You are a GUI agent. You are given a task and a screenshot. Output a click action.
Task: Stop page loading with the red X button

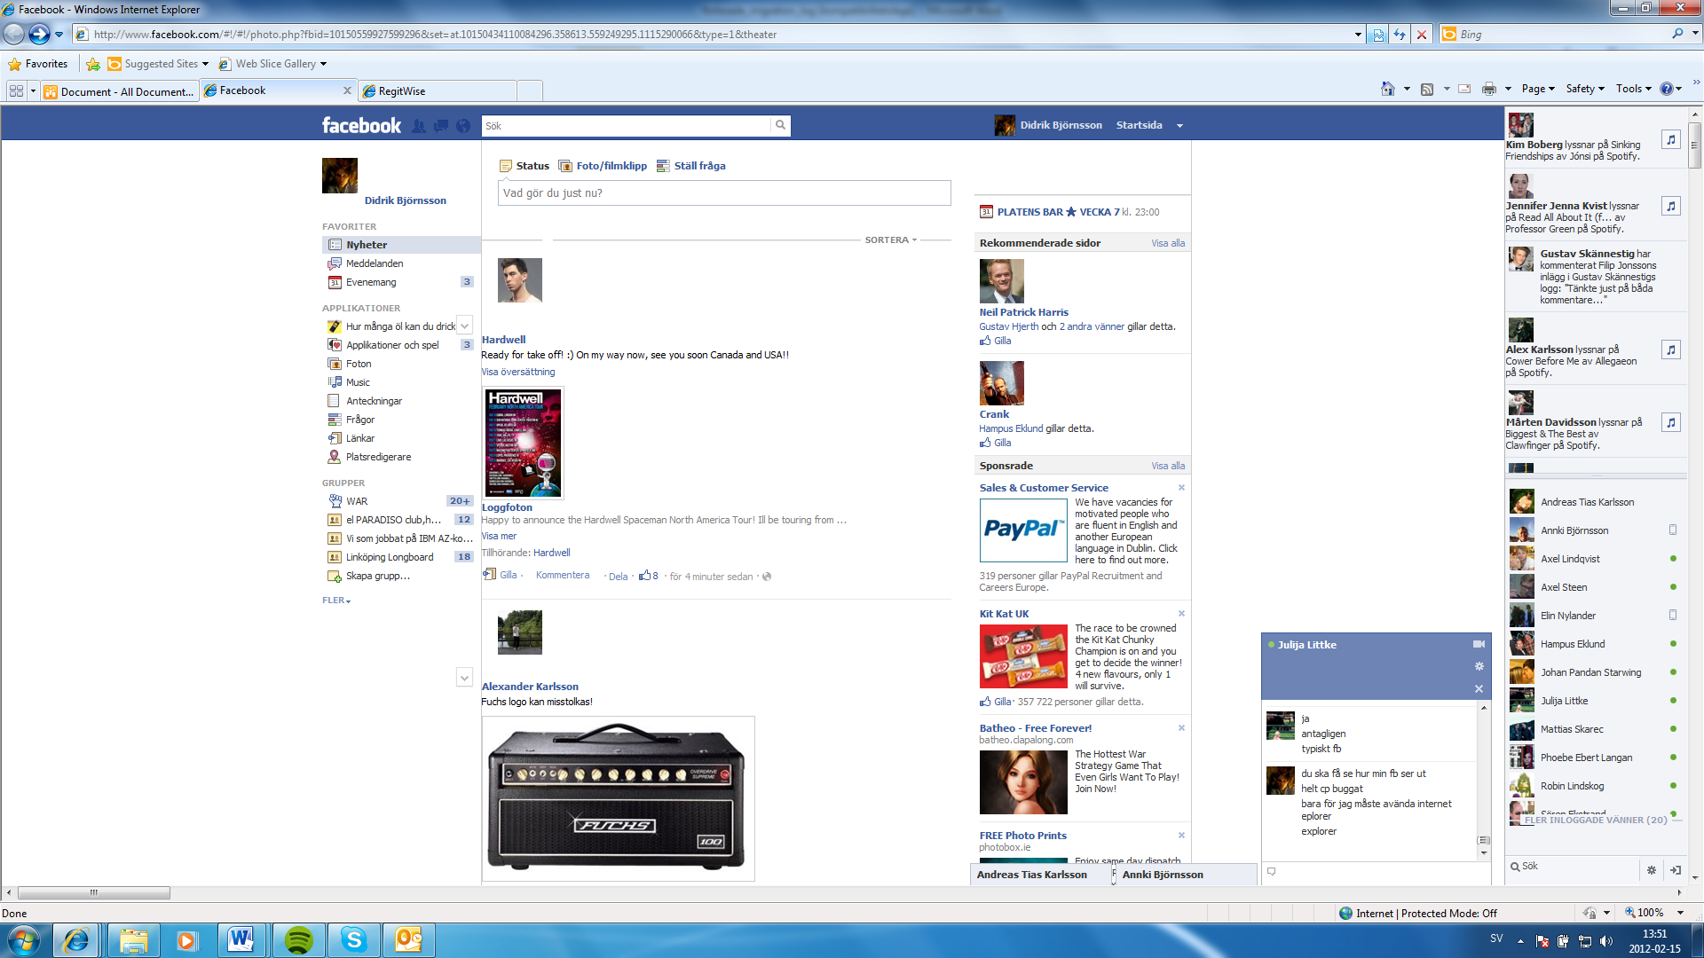[x=1422, y=35]
